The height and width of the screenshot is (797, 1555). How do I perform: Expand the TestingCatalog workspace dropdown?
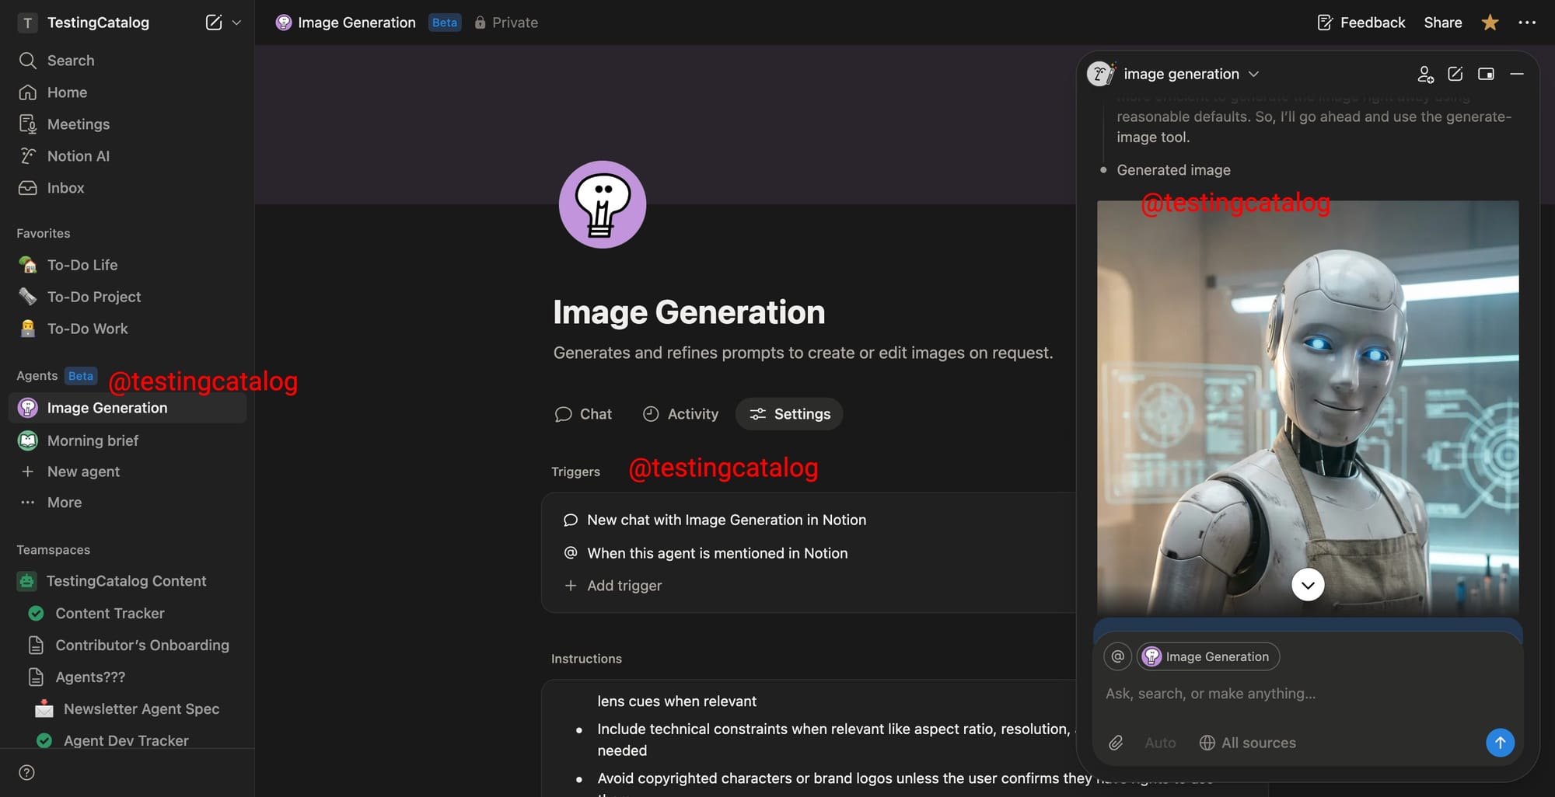pyautogui.click(x=238, y=23)
